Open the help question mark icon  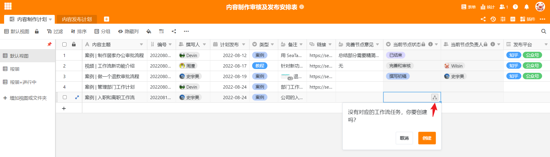point(515,7)
